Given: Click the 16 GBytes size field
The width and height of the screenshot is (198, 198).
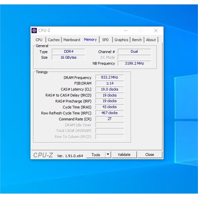Looking at the screenshot, I should tap(68, 57).
